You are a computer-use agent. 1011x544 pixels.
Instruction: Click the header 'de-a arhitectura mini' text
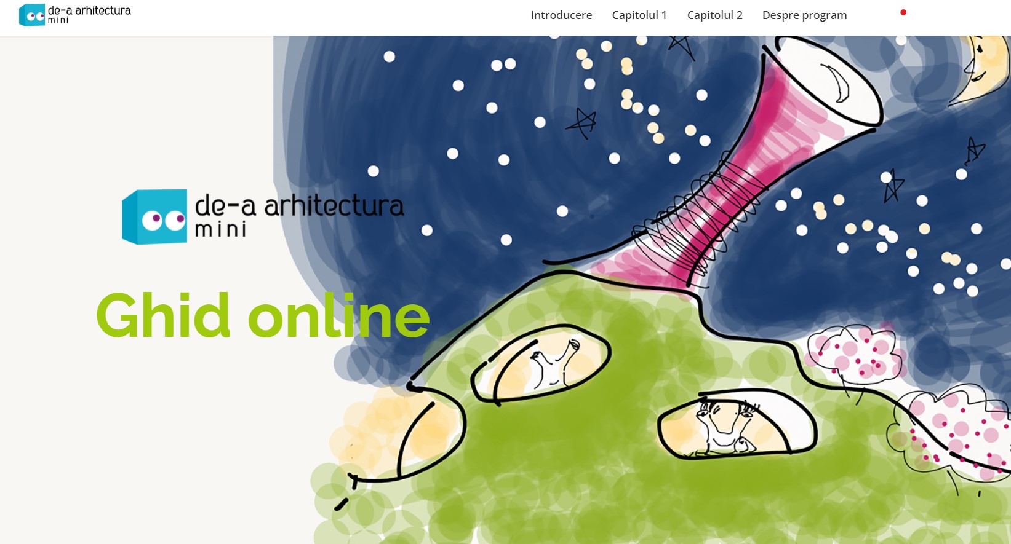(89, 14)
